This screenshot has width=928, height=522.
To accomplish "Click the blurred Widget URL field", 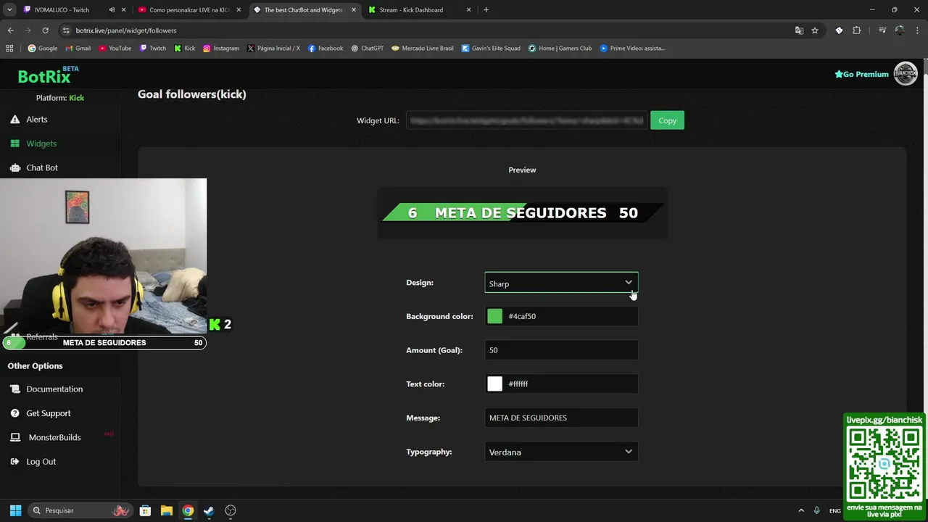I will coord(526,120).
